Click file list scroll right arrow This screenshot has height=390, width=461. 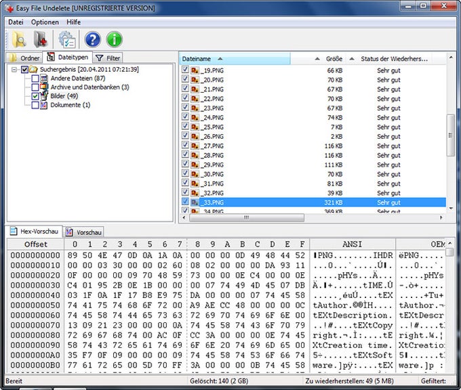click(x=441, y=217)
